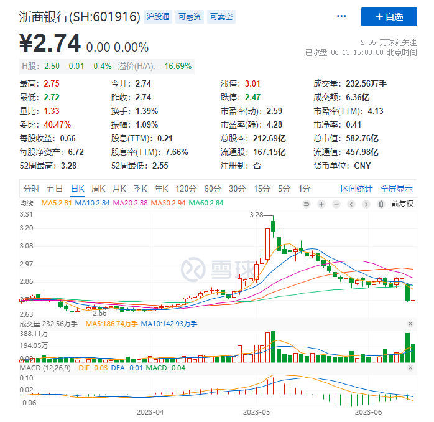
Task: Click the stock title 浙商银行(SH:601916)
Action: click(x=80, y=17)
